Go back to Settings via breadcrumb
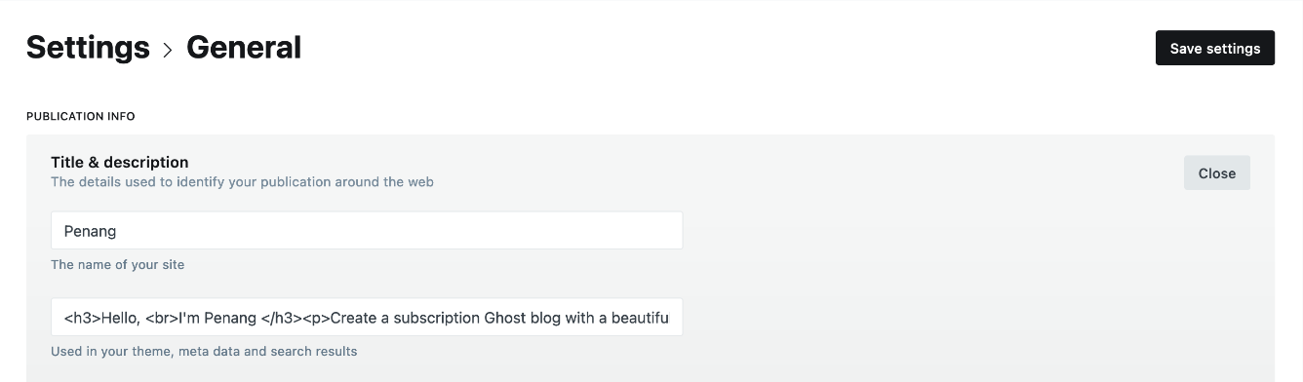The height and width of the screenshot is (382, 1303). (88, 47)
